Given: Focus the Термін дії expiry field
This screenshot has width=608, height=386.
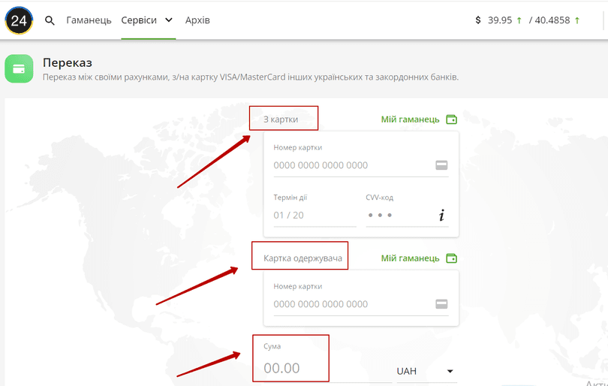Looking at the screenshot, I should click(x=314, y=216).
